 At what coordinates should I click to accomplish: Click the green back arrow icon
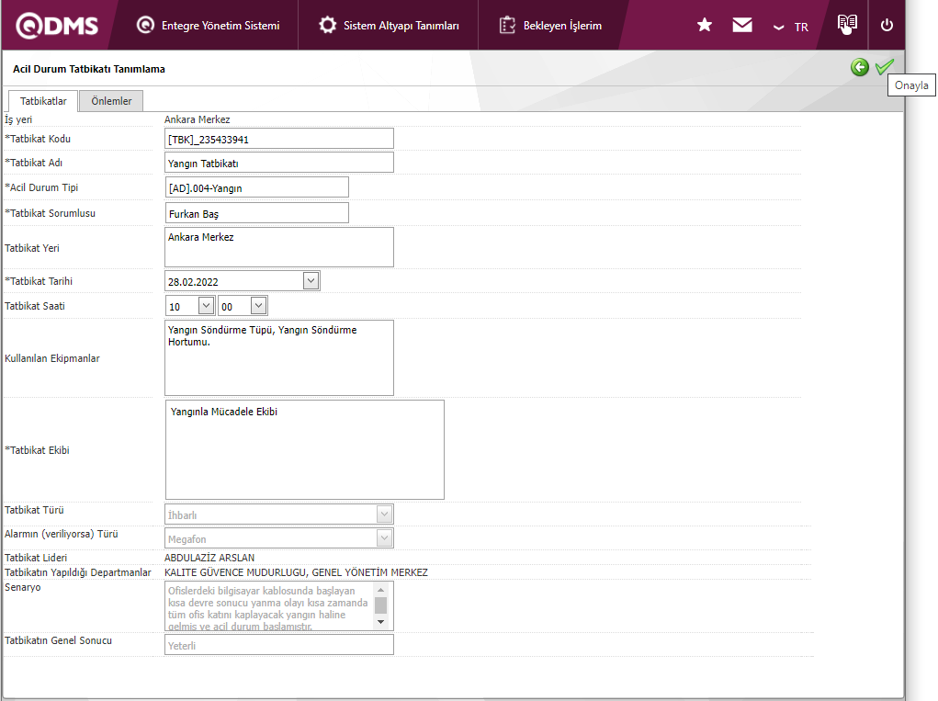(x=859, y=67)
